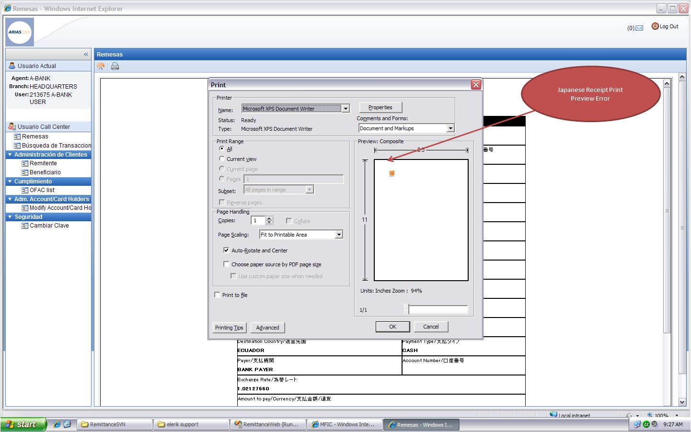Click the Remesas - Windows Internet Explorer taskbar item
Viewport: 691px width, 432px height.
coord(421,424)
